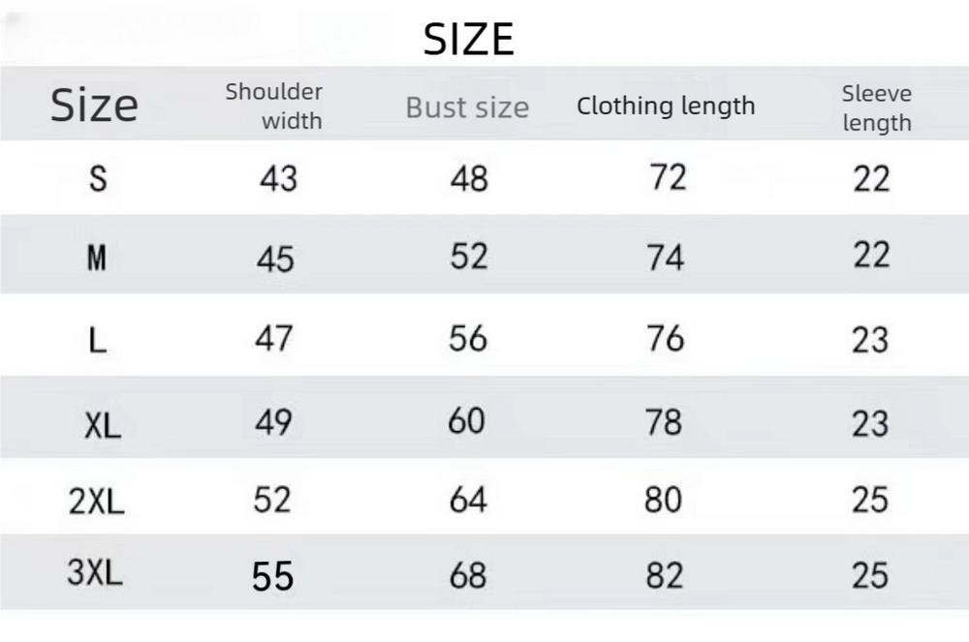The width and height of the screenshot is (969, 642).
Task: Click the 3XL size row label
Action: (x=95, y=574)
